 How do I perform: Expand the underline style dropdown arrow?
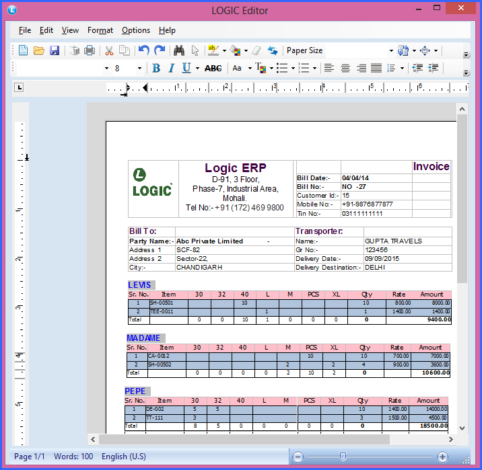tap(197, 68)
